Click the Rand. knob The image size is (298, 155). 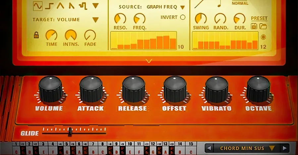[x=220, y=19]
